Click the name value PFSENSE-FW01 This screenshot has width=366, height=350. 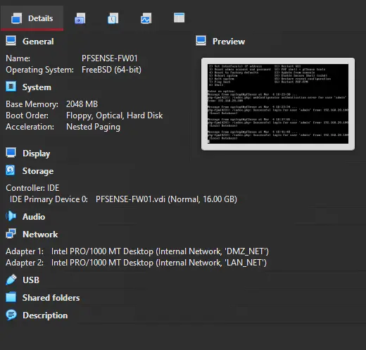pos(110,58)
